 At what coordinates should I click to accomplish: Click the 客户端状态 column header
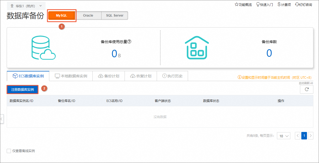tap(163, 101)
